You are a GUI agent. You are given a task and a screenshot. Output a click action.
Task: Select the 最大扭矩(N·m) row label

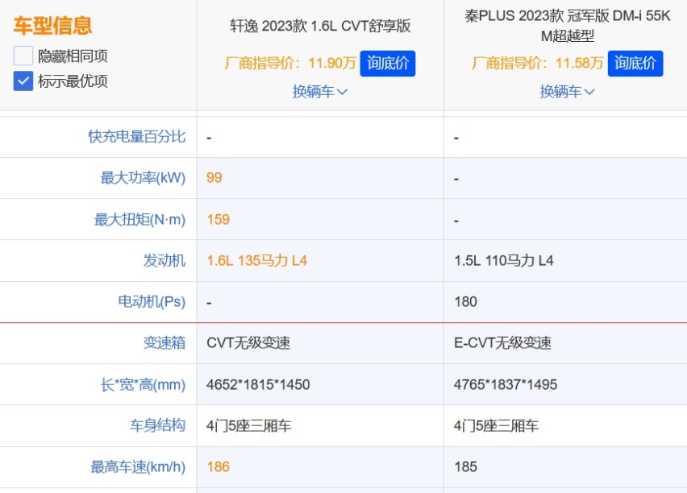pyautogui.click(x=139, y=219)
